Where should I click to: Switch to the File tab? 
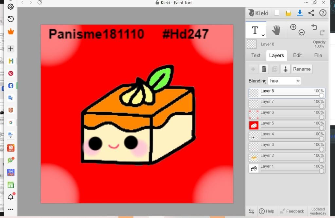(318, 56)
